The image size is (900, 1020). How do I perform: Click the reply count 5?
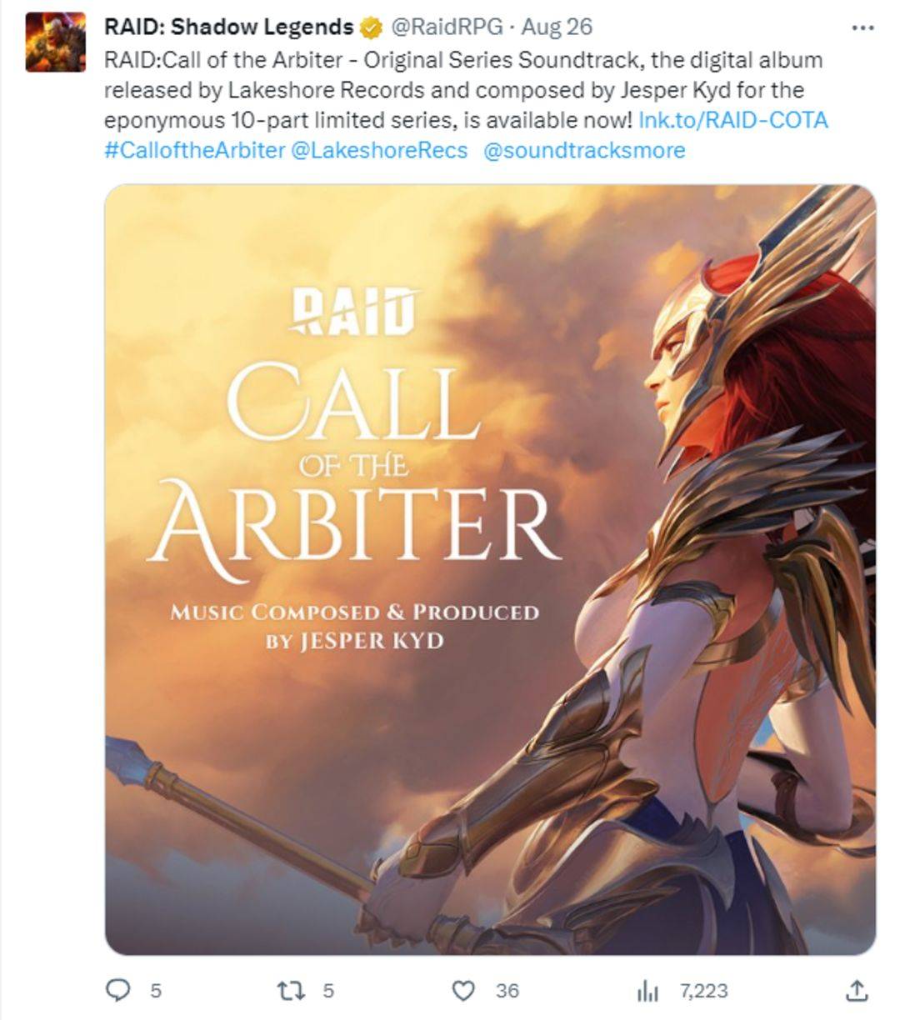(156, 991)
